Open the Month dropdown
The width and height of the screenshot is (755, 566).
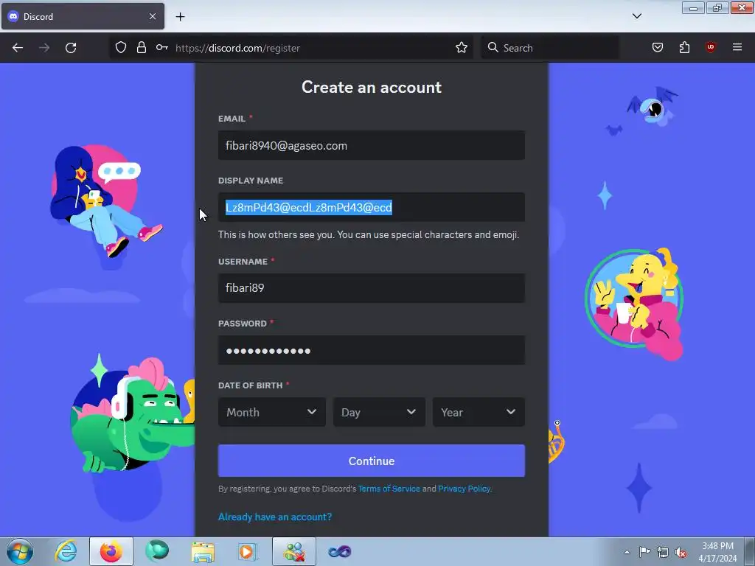[271, 412]
